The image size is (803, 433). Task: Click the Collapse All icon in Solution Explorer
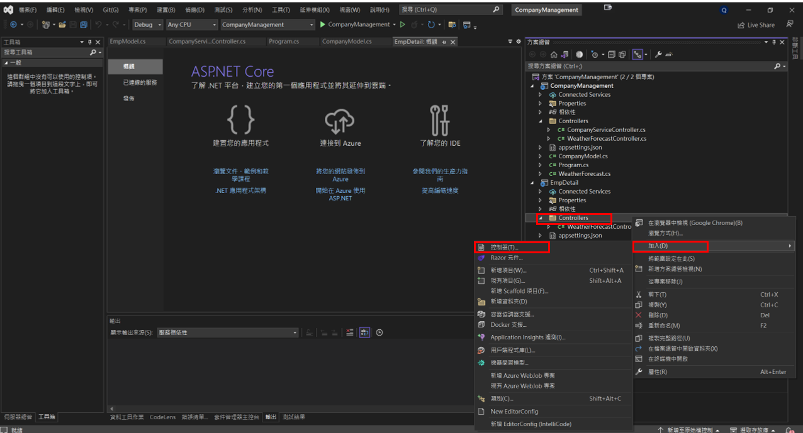click(x=611, y=55)
